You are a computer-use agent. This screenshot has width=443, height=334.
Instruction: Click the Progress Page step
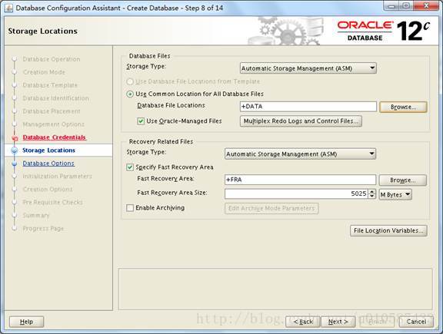tap(43, 229)
